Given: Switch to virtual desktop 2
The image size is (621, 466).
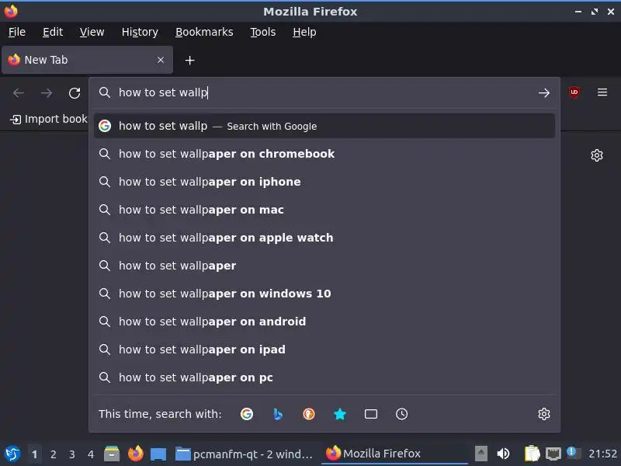Looking at the screenshot, I should click(53, 454).
